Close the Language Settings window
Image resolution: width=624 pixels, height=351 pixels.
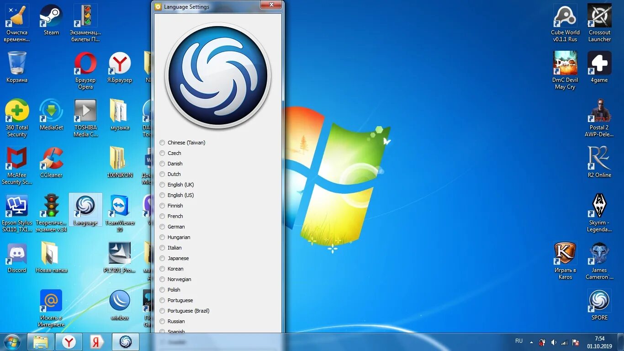[x=271, y=5]
